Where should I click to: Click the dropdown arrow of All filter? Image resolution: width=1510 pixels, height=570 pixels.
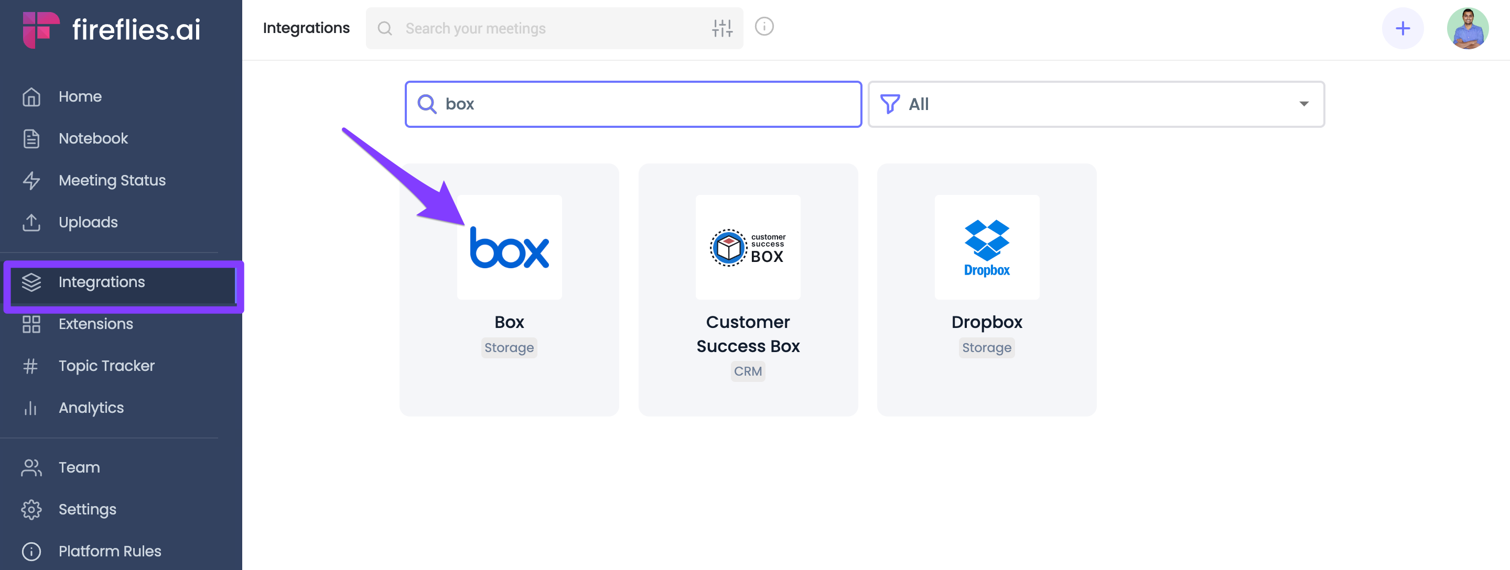click(x=1303, y=104)
